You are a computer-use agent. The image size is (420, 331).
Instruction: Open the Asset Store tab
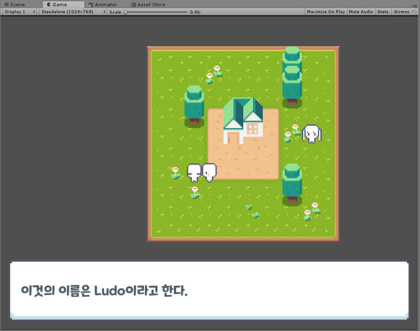(148, 5)
